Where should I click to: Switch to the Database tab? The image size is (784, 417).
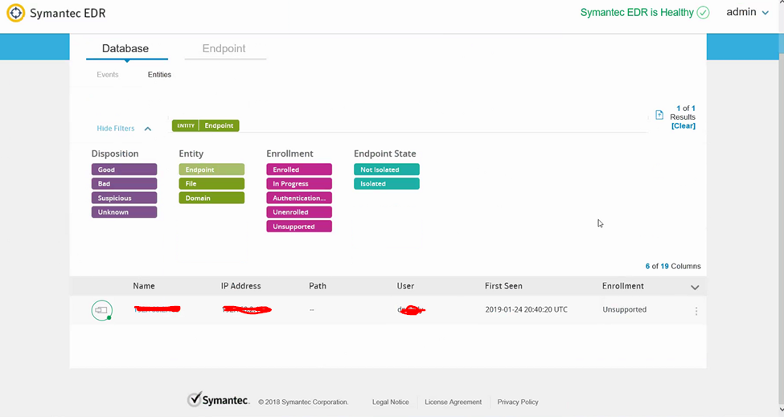click(x=125, y=48)
